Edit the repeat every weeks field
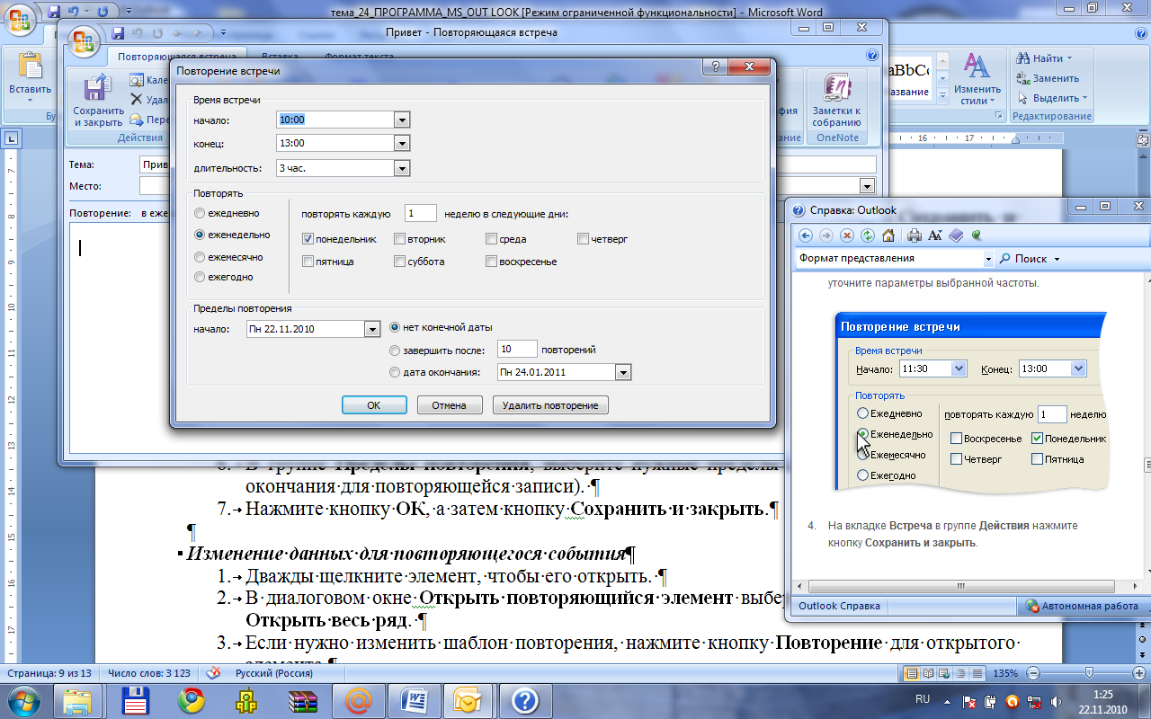Viewport: 1151px width, 719px height. (x=421, y=213)
